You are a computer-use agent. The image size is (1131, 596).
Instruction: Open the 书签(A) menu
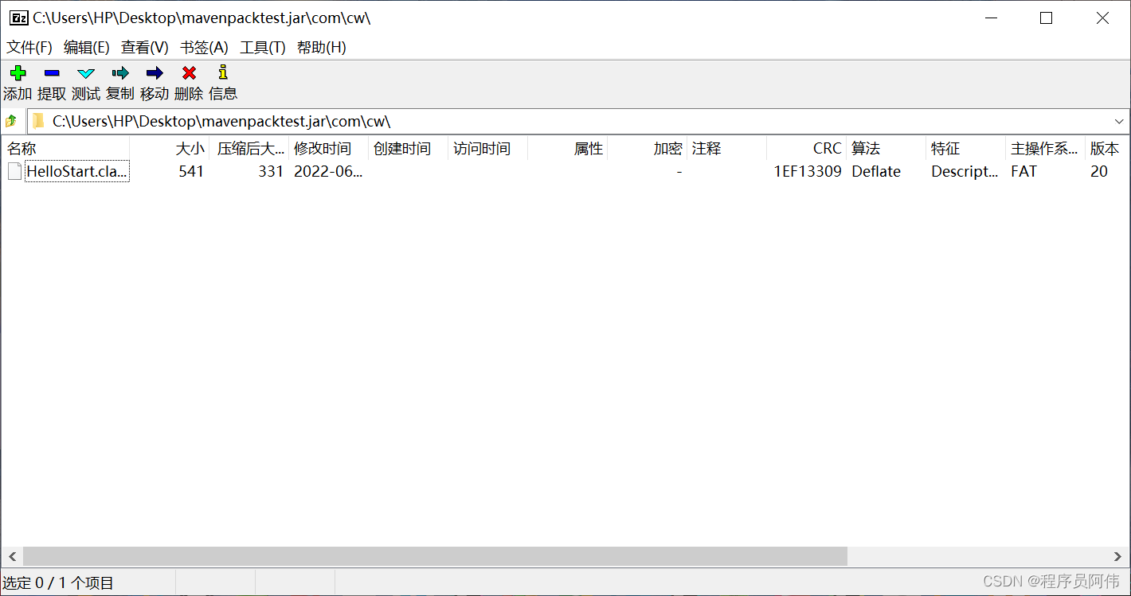tap(204, 48)
